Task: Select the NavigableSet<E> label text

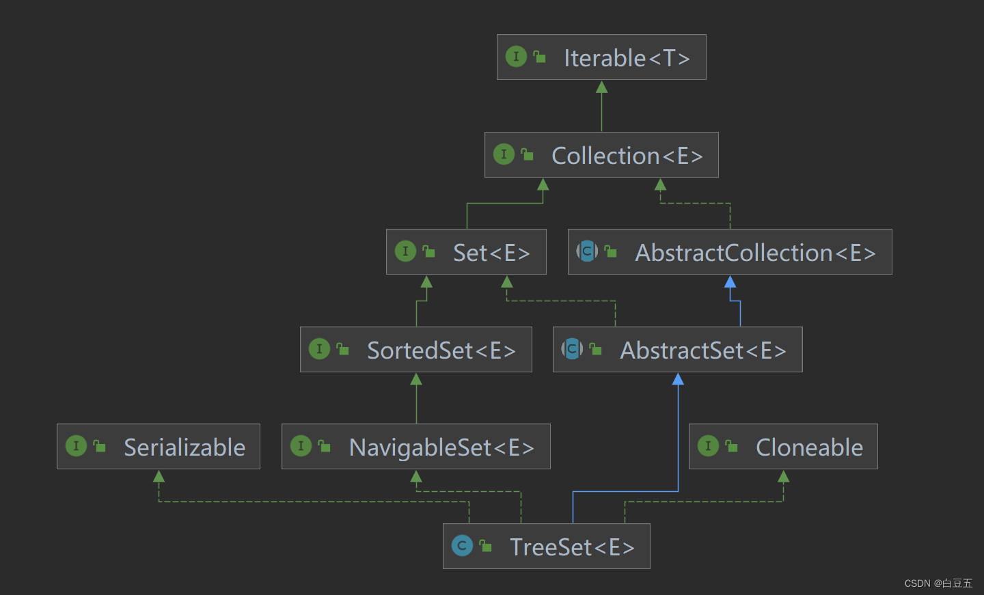Action: pyautogui.click(x=441, y=447)
